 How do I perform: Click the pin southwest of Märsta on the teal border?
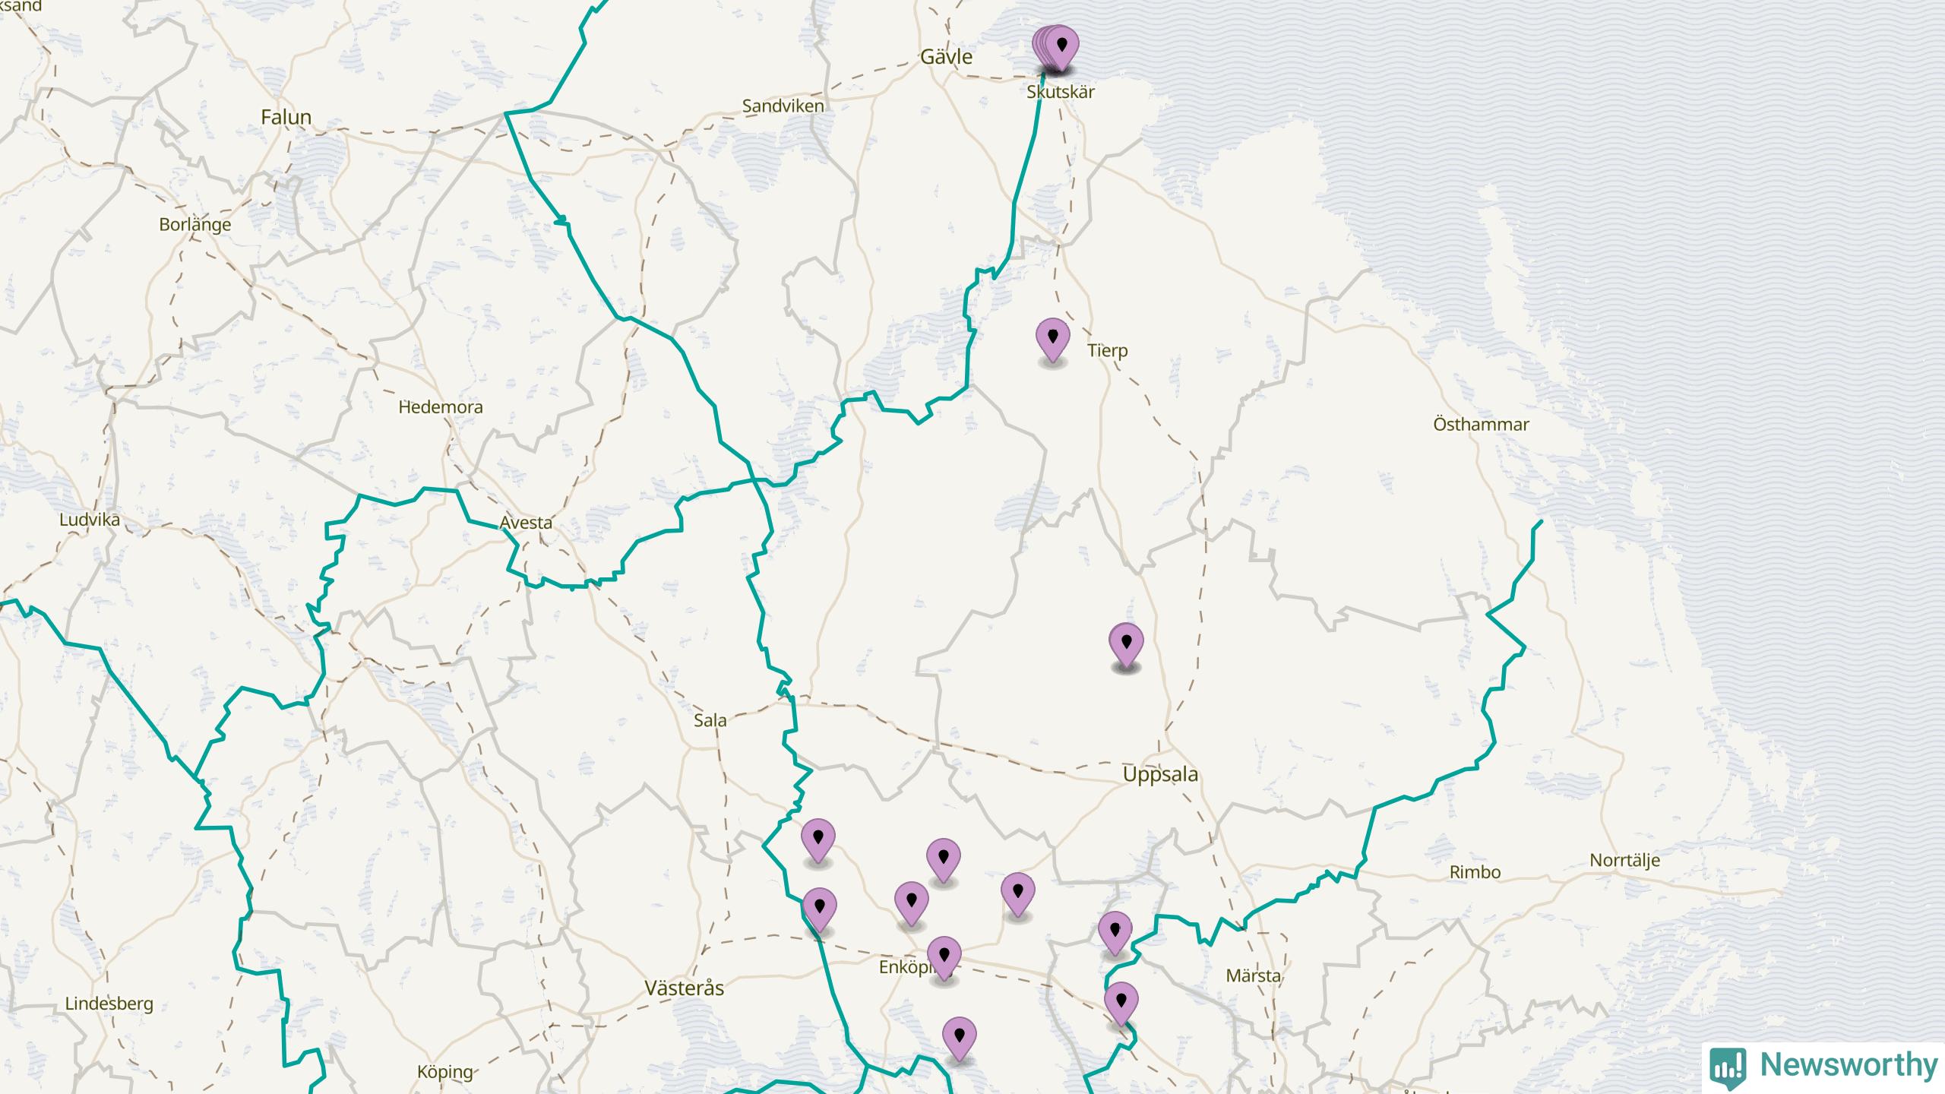click(x=1121, y=1004)
